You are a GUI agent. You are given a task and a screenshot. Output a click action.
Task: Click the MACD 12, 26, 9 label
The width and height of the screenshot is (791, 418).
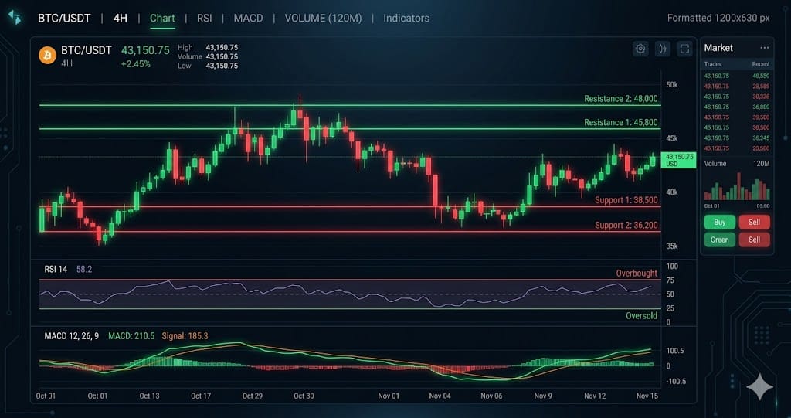pos(72,335)
